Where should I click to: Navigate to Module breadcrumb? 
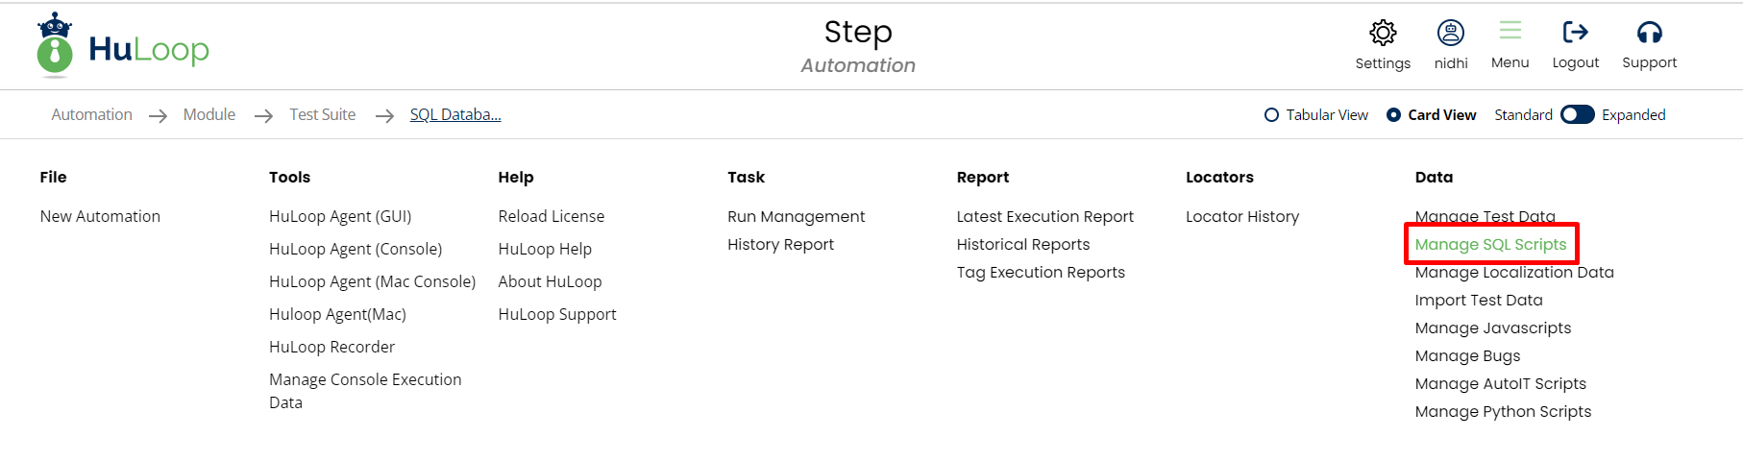209,115
